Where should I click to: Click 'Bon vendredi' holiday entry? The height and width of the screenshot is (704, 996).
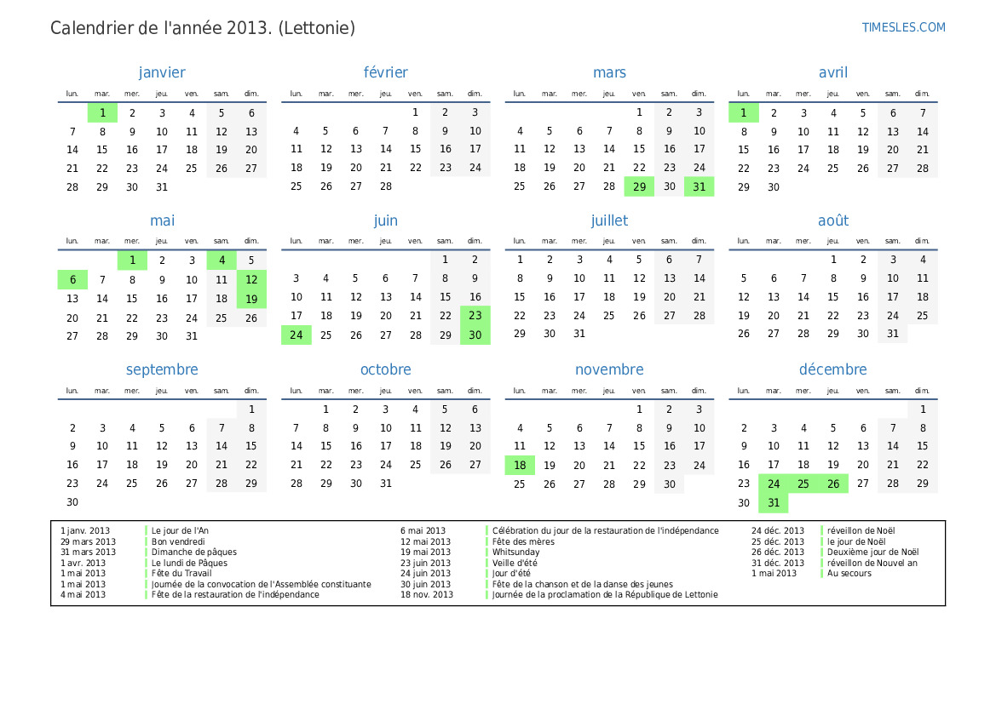coord(178,541)
